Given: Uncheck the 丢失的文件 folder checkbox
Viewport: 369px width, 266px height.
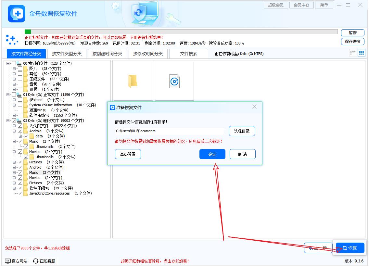Looking at the screenshot, I should pos(20,126).
